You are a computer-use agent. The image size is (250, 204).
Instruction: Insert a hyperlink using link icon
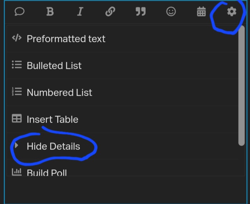[x=110, y=12]
